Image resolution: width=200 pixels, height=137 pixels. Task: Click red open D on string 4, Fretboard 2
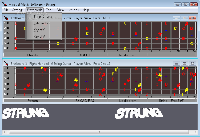[x=16, y=84]
